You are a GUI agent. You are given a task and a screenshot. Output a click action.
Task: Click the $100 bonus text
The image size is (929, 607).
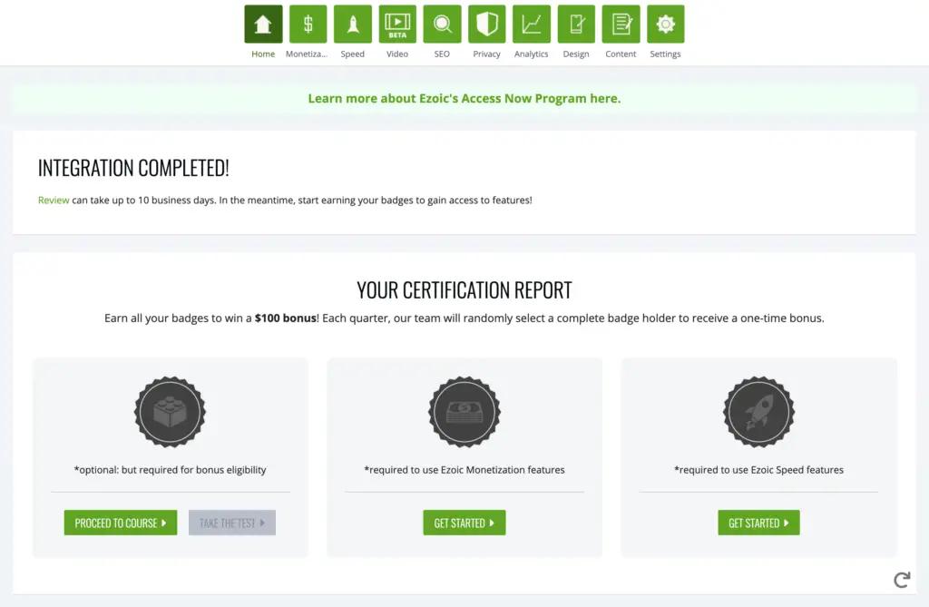286,318
